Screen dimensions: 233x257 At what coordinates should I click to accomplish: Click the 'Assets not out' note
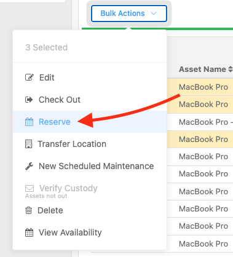tap(46, 196)
